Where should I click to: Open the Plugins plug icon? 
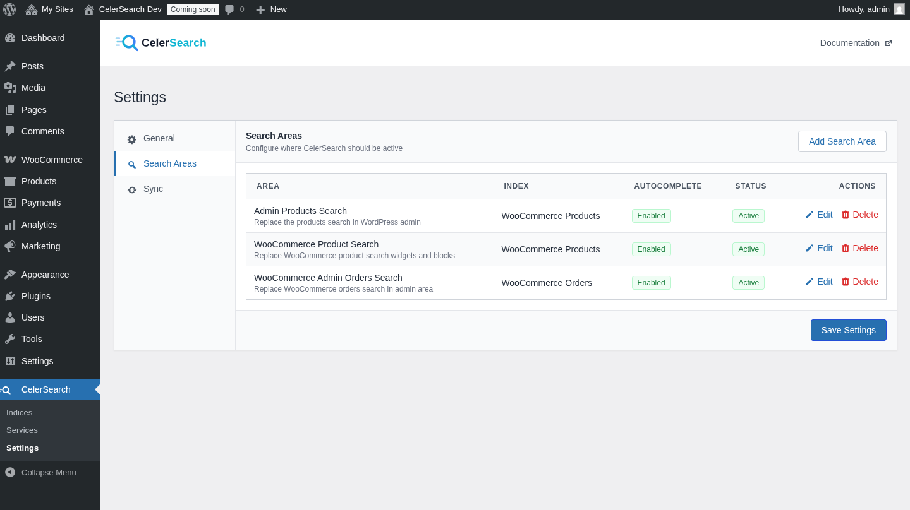10,295
